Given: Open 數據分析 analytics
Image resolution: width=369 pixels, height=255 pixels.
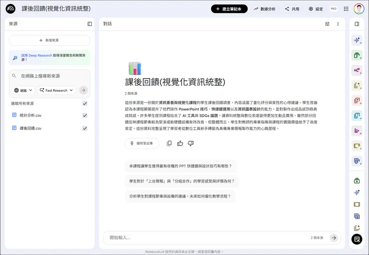Looking at the screenshot, I should tap(264, 9).
